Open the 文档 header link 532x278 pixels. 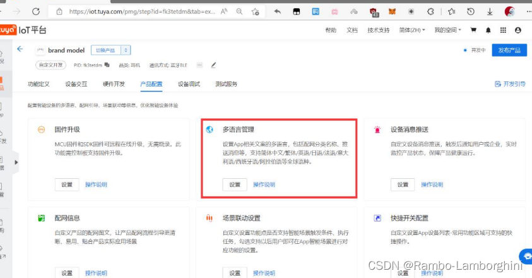coord(352,30)
